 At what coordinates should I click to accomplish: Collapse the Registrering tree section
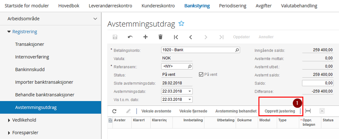coord(9,32)
